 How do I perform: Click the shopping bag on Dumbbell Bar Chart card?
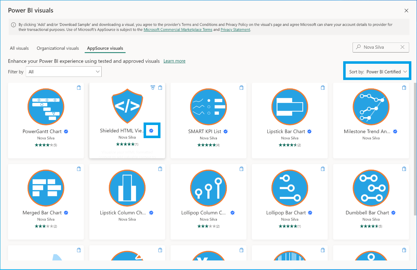[x=404, y=169]
